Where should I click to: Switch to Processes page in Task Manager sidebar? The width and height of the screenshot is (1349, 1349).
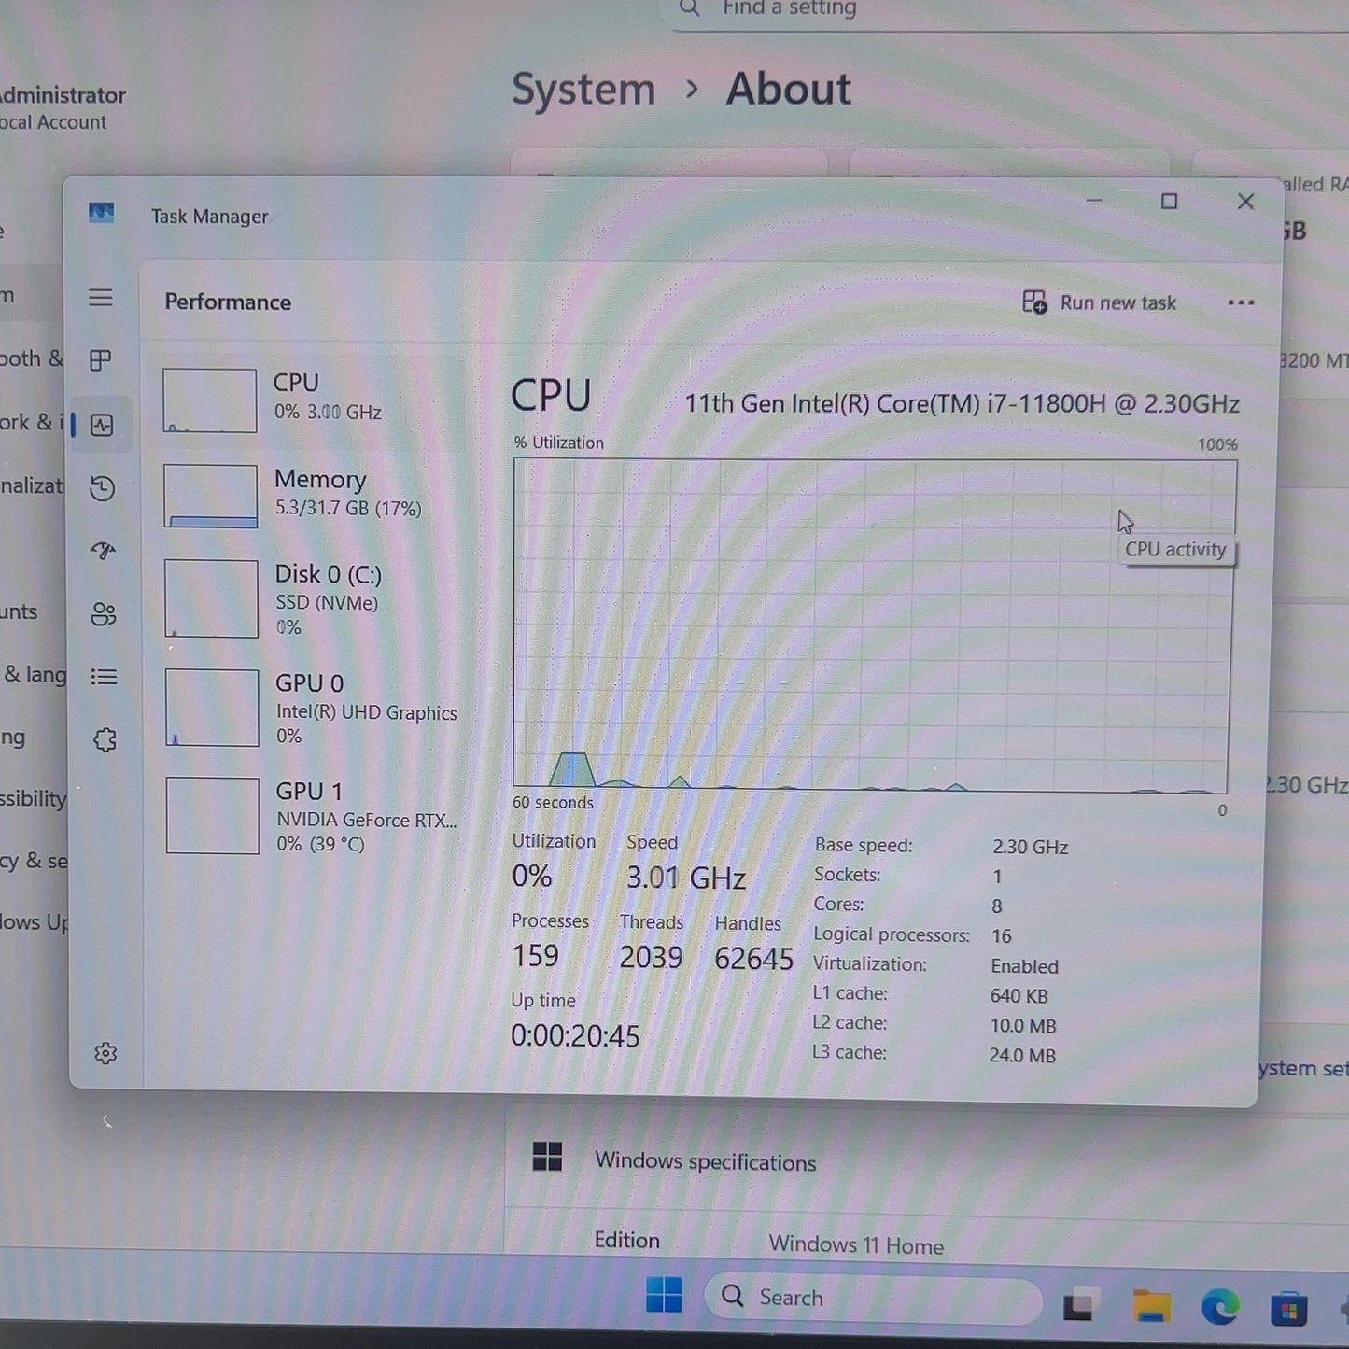(x=101, y=360)
